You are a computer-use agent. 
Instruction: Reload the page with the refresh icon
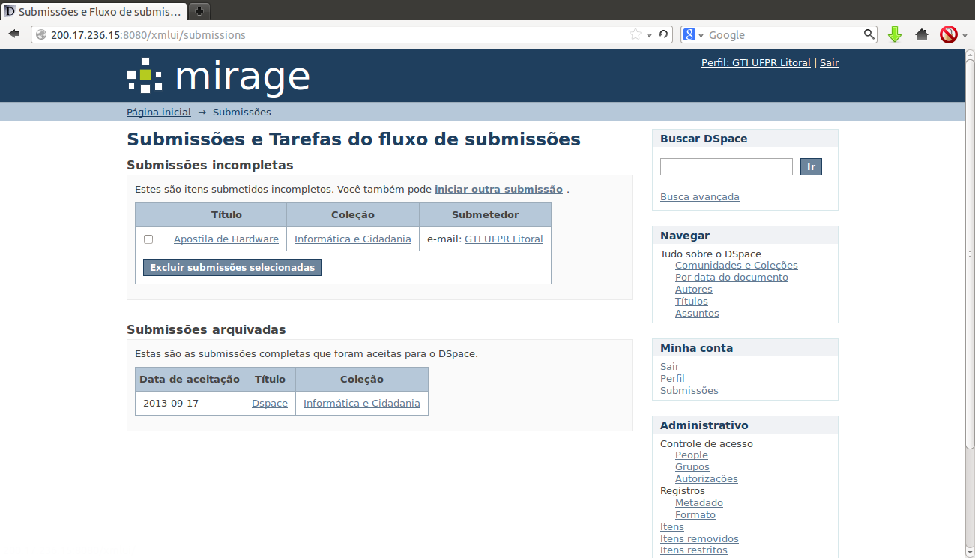tap(663, 34)
